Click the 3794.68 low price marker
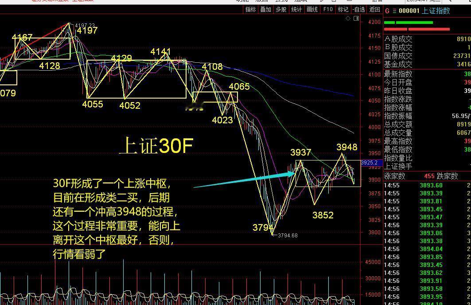Viewport: 471px width, 305px height. coord(288,236)
